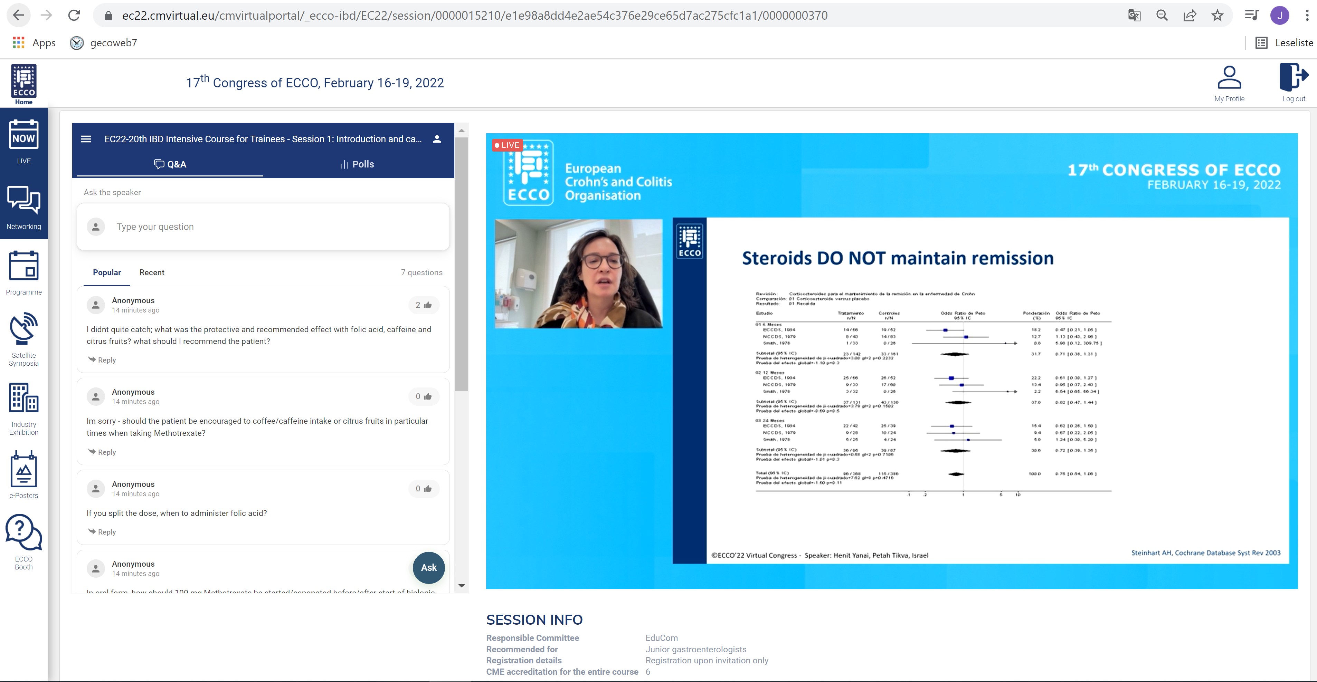Open the NOW LIVE section
This screenshot has width=1317, height=682.
click(x=23, y=142)
